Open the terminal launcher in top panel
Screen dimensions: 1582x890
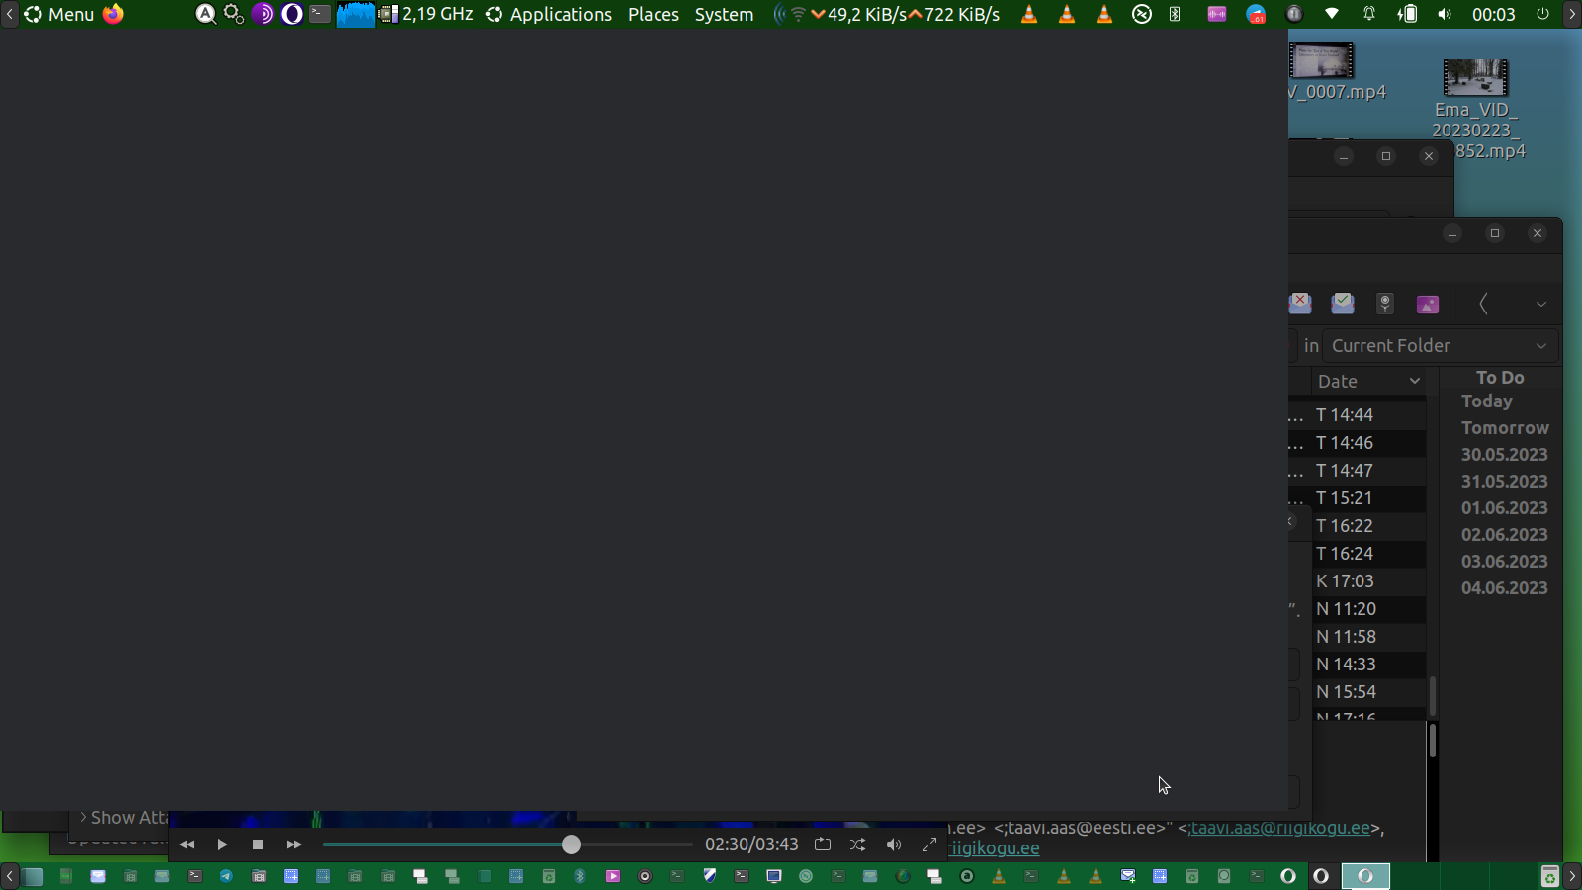coord(320,14)
